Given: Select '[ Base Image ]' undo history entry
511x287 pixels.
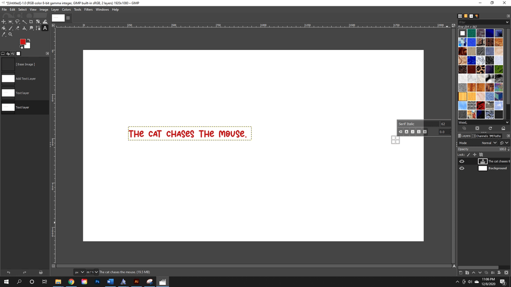Looking at the screenshot, I should [x=25, y=64].
